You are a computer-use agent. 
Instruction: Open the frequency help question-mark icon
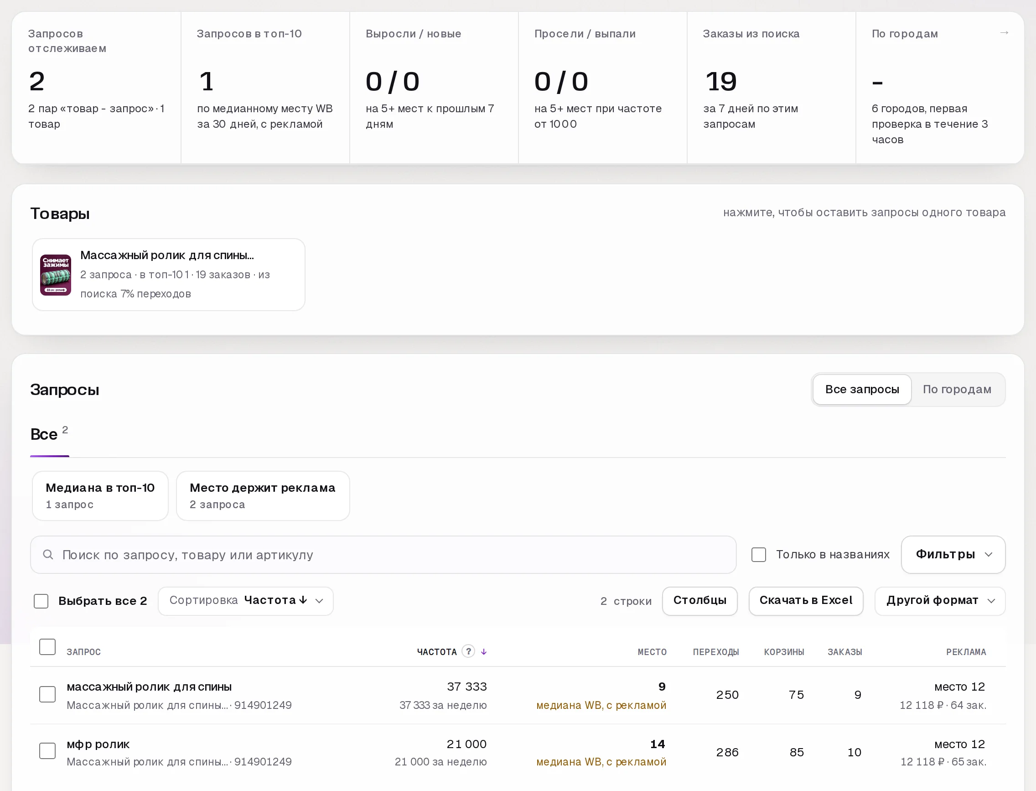pos(468,651)
